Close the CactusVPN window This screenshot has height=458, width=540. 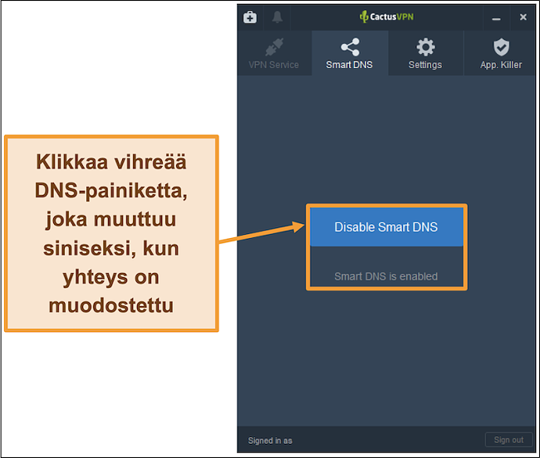[x=523, y=17]
